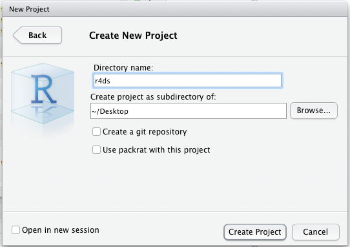
Task: Click the New Project title bar
Action: point(175,9)
